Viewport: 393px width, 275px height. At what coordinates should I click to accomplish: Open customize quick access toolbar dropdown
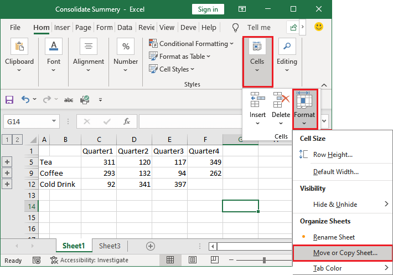[100, 100]
